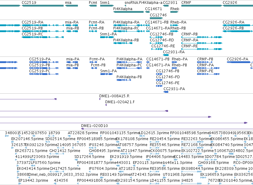
Task: Click the IP07604.3prime EST label
Action: (103, 169)
